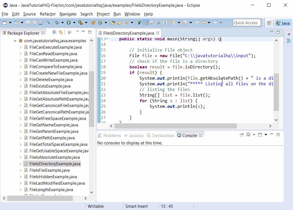The width and height of the screenshot is (293, 210).
Task: Click the Open Perspective icon
Action: pos(269,23)
